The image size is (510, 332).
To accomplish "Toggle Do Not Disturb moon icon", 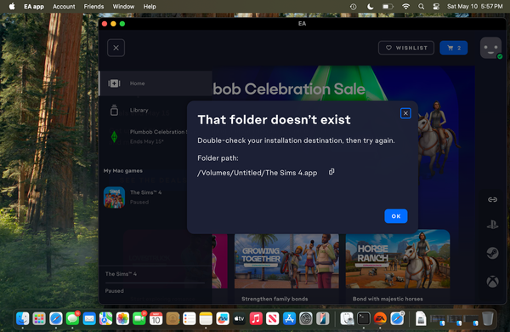I will click(370, 7).
